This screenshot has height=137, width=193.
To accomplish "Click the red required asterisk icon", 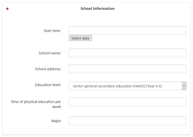I will 7,9.
